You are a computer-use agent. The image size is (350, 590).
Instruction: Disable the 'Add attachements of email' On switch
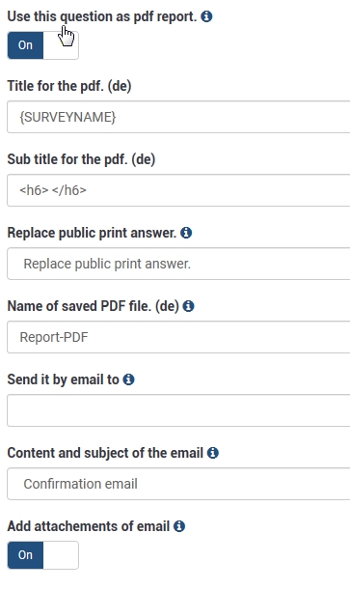(42, 555)
